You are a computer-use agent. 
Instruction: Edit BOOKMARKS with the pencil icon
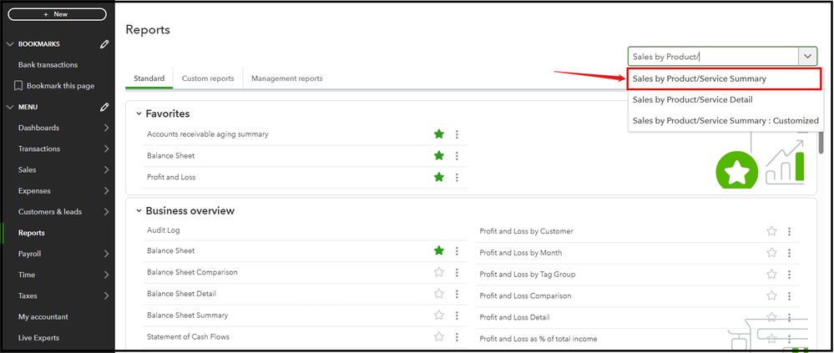pyautogui.click(x=104, y=44)
